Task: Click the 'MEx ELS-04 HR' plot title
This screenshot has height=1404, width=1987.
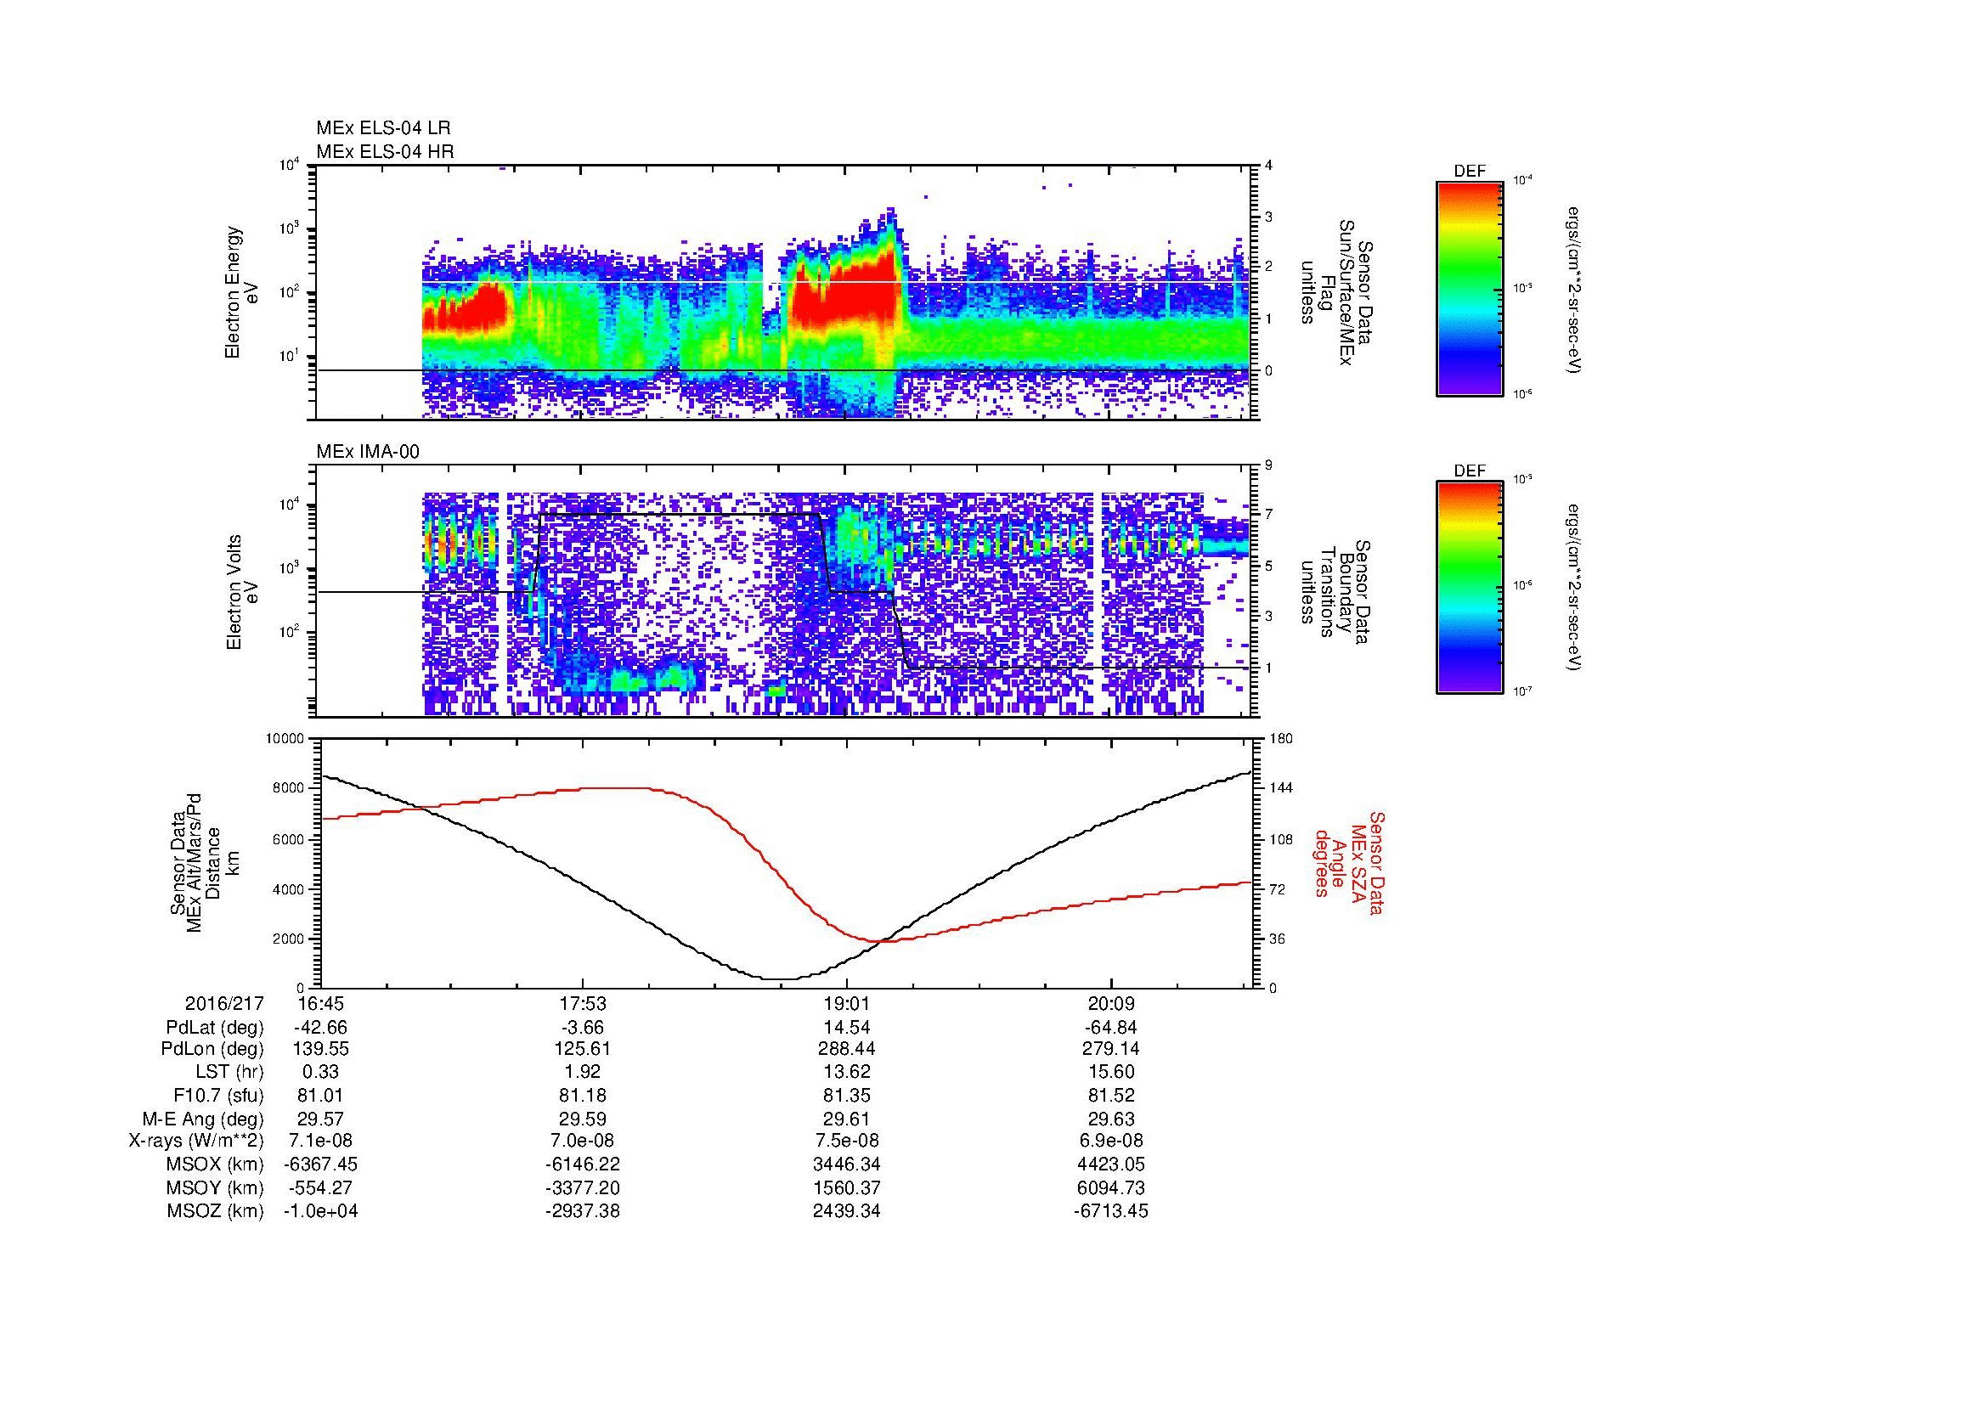Action: click(x=385, y=151)
